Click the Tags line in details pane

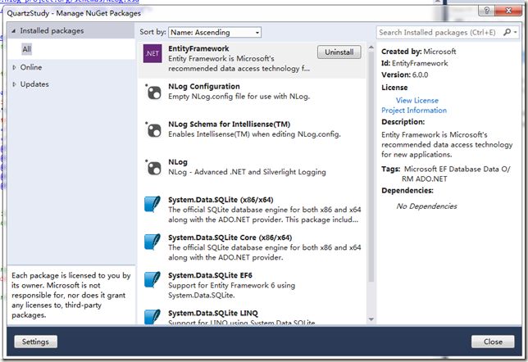446,174
